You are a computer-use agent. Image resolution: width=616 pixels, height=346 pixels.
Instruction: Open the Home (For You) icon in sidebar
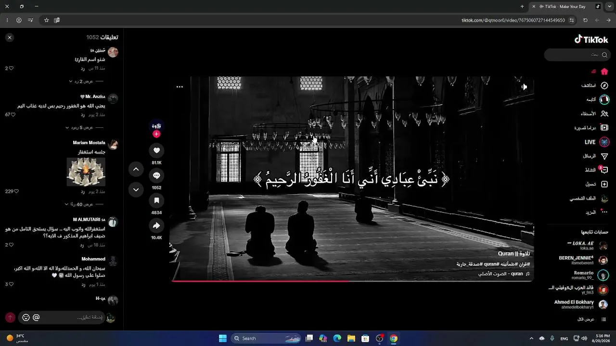coord(604,72)
